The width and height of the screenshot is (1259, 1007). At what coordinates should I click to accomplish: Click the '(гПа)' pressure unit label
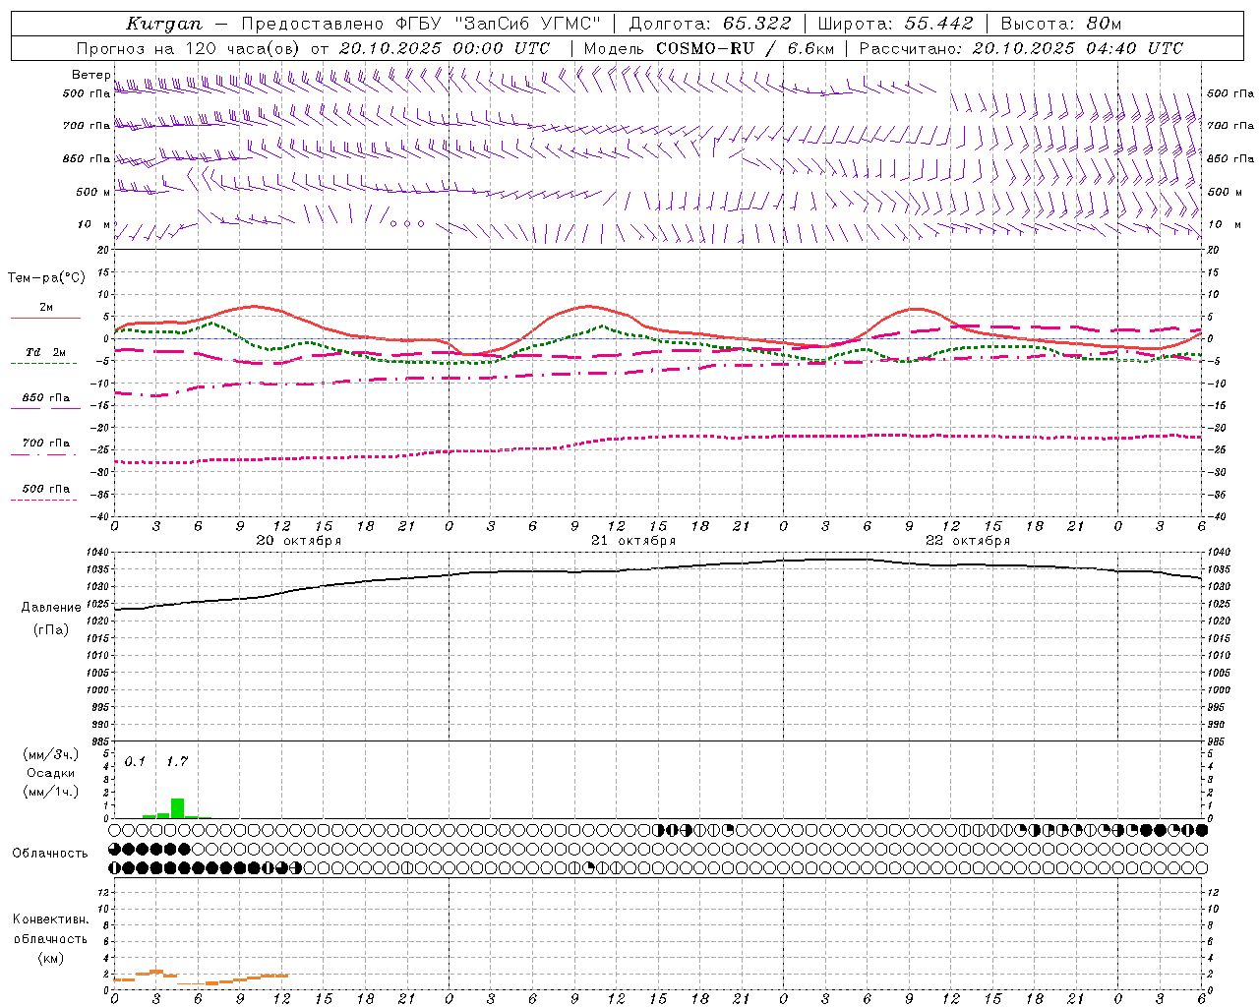click(51, 630)
